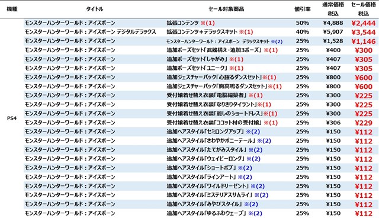Click the デジタルデラックス title row

[x=91, y=32]
